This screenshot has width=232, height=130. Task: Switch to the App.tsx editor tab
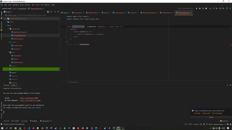pyautogui.click(x=66, y=13)
